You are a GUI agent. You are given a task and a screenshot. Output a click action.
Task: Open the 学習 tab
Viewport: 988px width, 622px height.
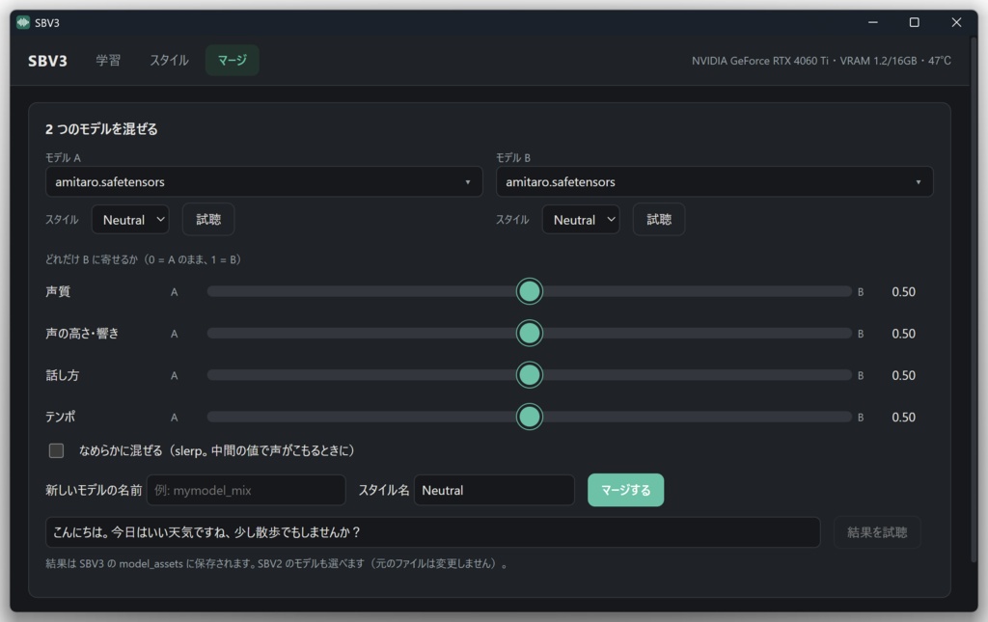[x=108, y=61]
